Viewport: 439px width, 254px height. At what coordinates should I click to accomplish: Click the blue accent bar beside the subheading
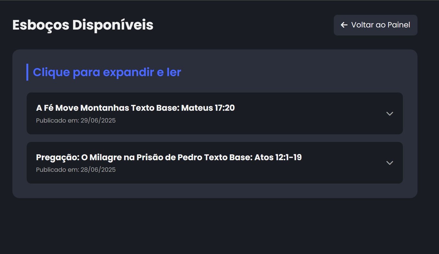point(27,72)
